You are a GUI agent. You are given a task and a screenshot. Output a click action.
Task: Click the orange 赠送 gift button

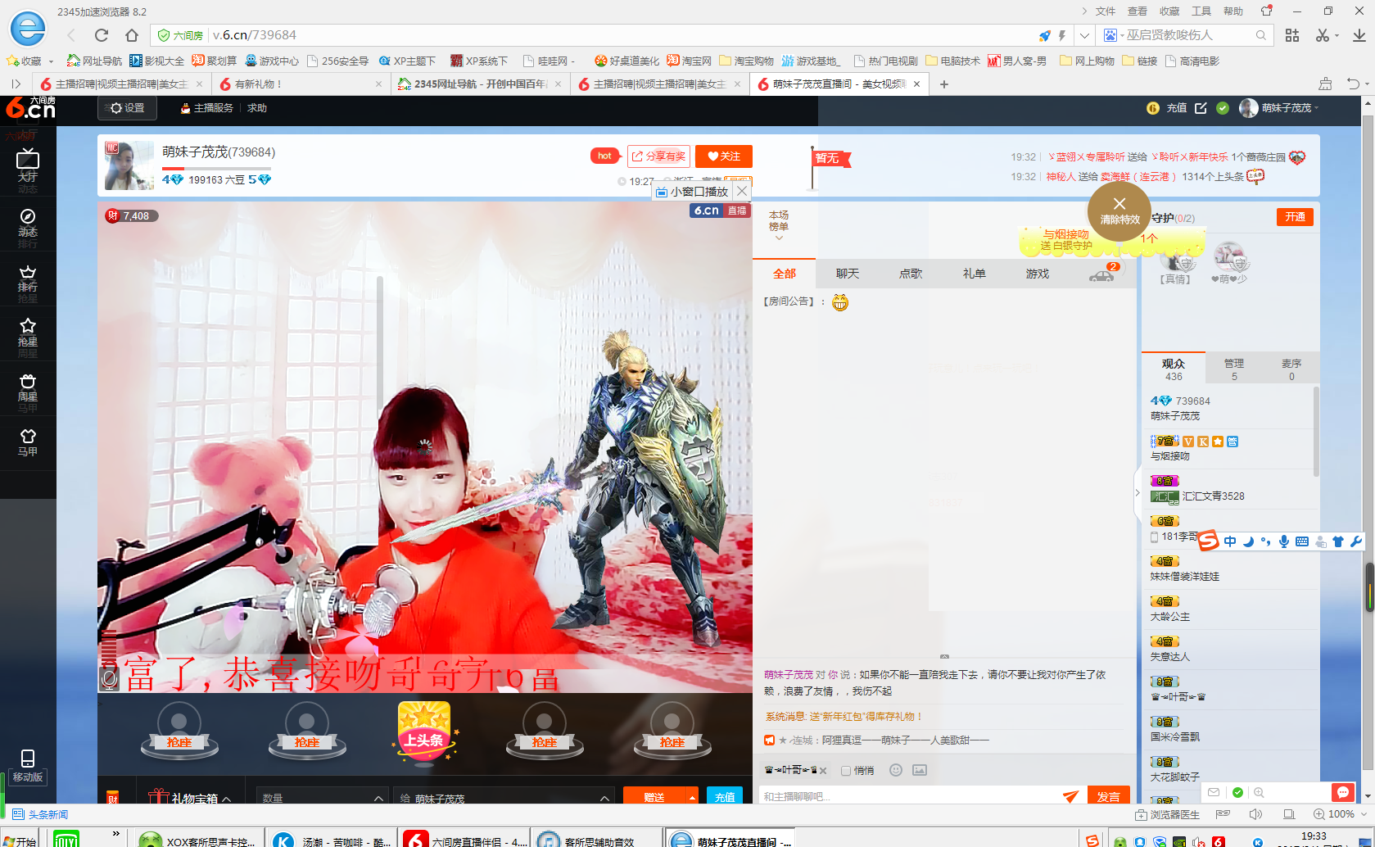coord(654,798)
